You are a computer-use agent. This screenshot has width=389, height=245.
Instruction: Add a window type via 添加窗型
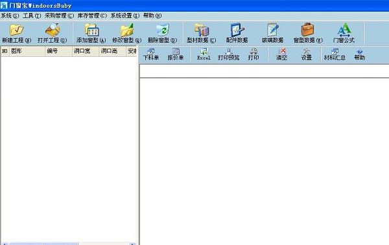(x=91, y=33)
